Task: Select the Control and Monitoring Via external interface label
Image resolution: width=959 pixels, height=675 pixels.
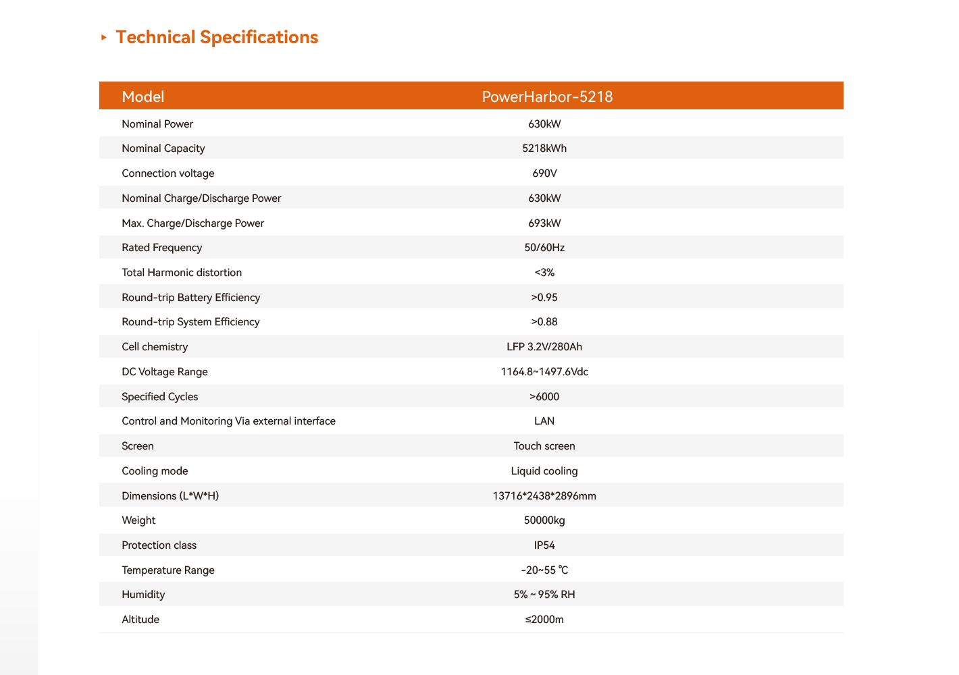Action: [x=229, y=421]
